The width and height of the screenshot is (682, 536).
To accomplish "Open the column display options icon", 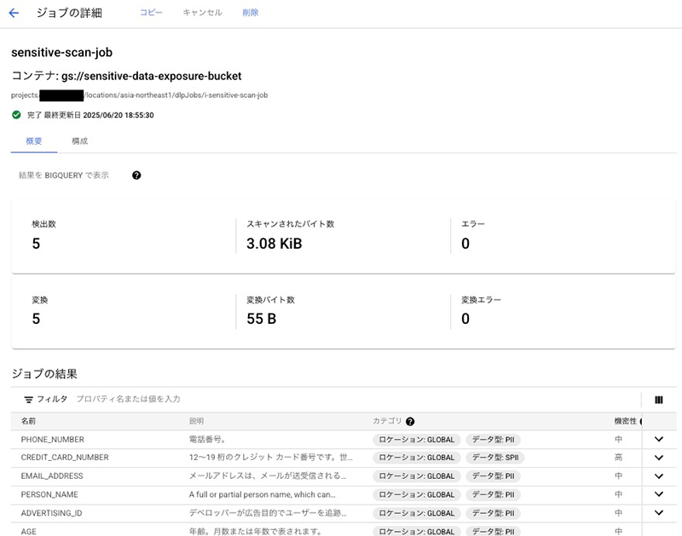I will (658, 399).
